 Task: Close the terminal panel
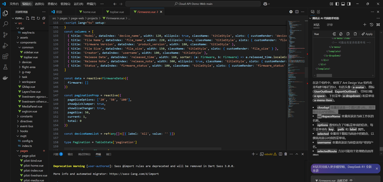point(303,154)
